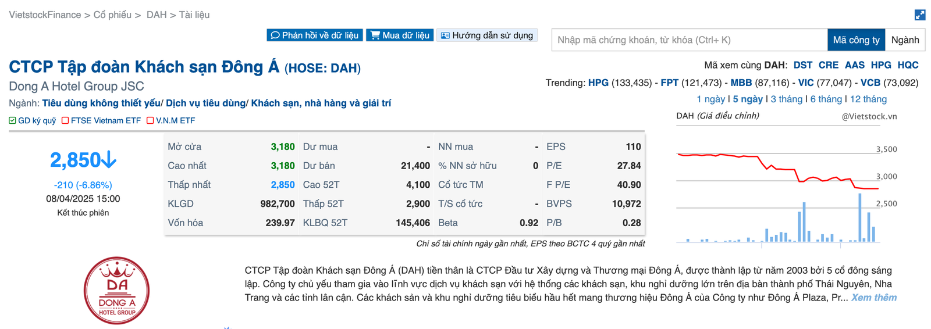Open Khách sạn, nhà hàng và giải trí sector
The width and height of the screenshot is (931, 329).
coord(321,103)
